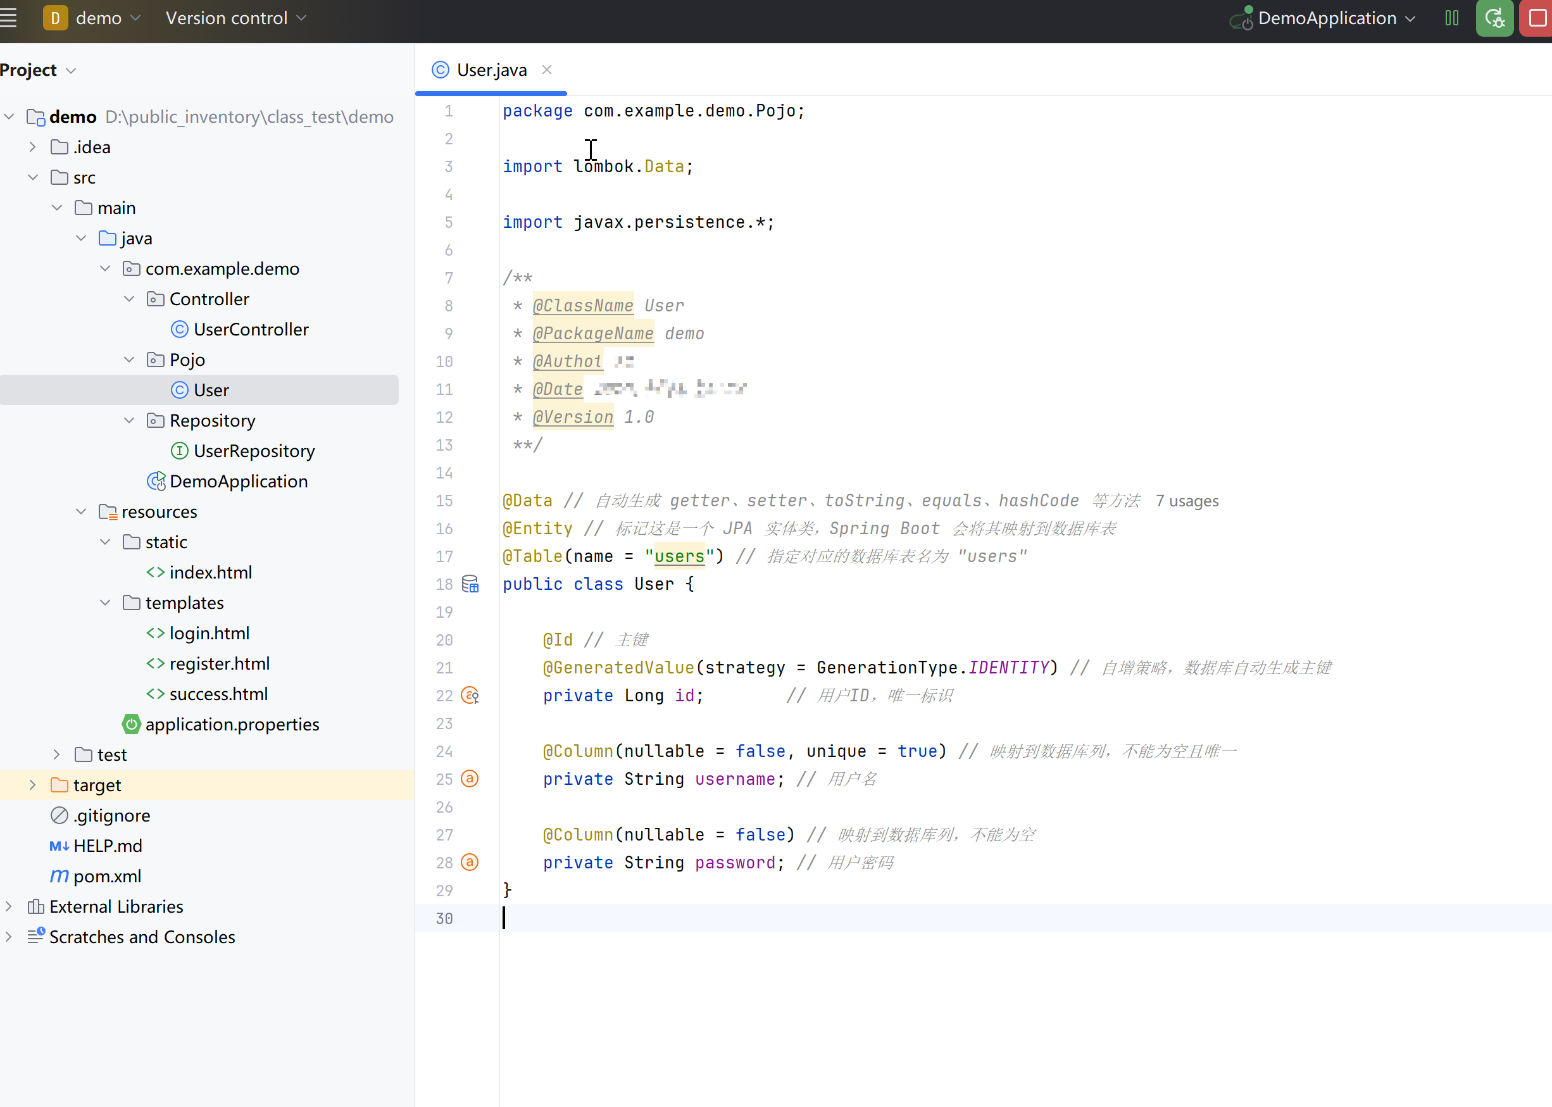The image size is (1552, 1107).
Task: Click the Spring Boot icon beside DemoApplication in tree
Action: tap(156, 480)
